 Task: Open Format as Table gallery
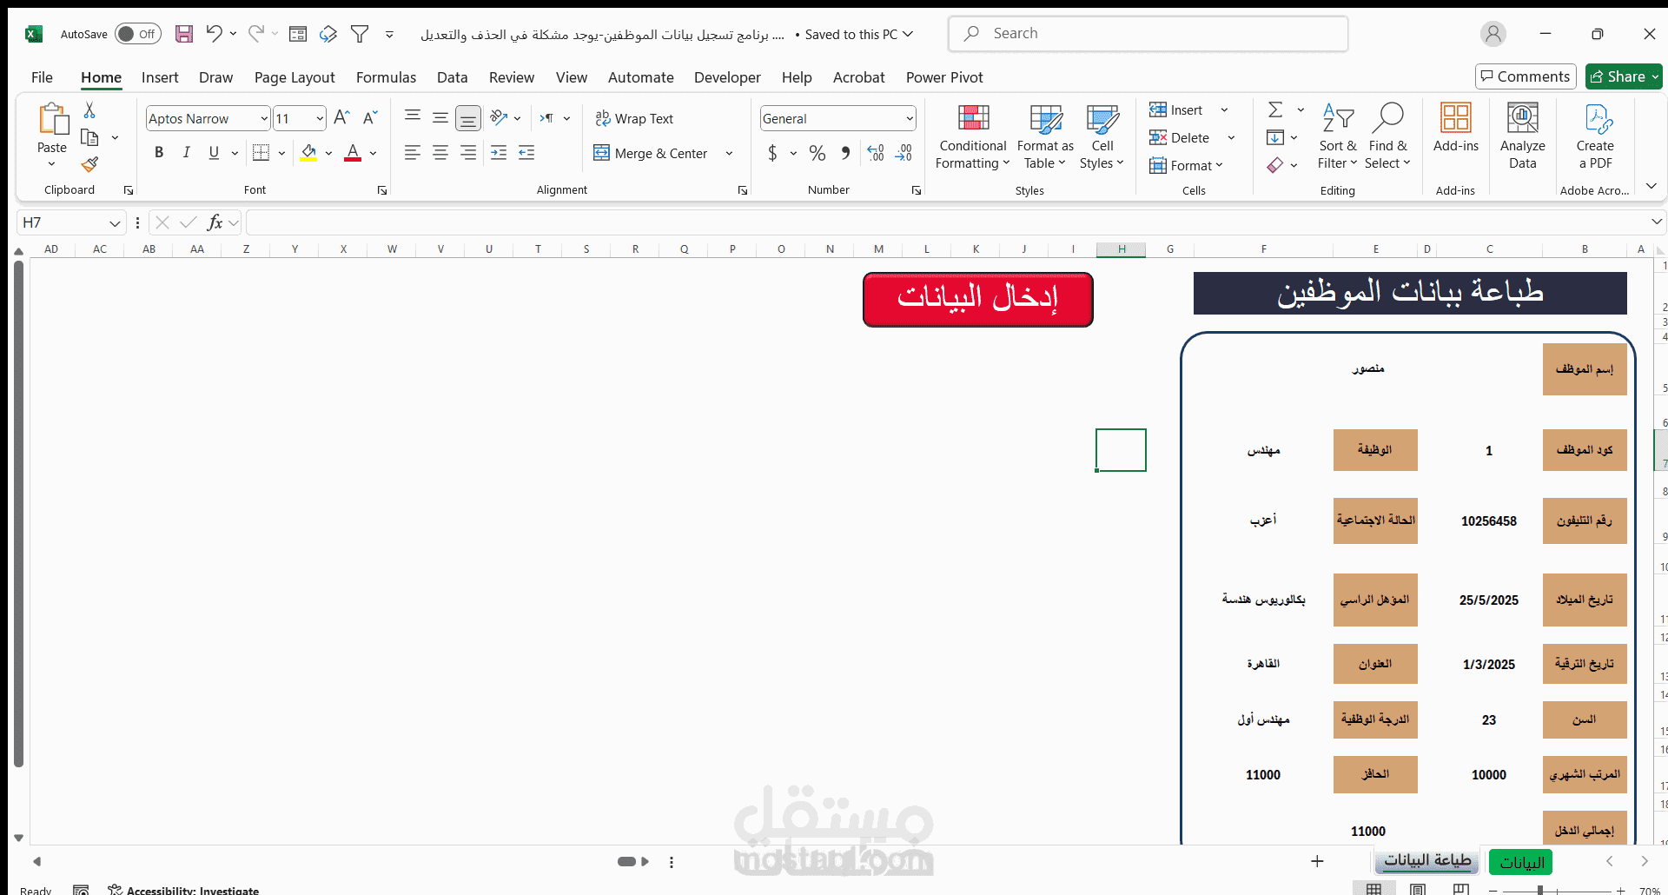[1045, 137]
